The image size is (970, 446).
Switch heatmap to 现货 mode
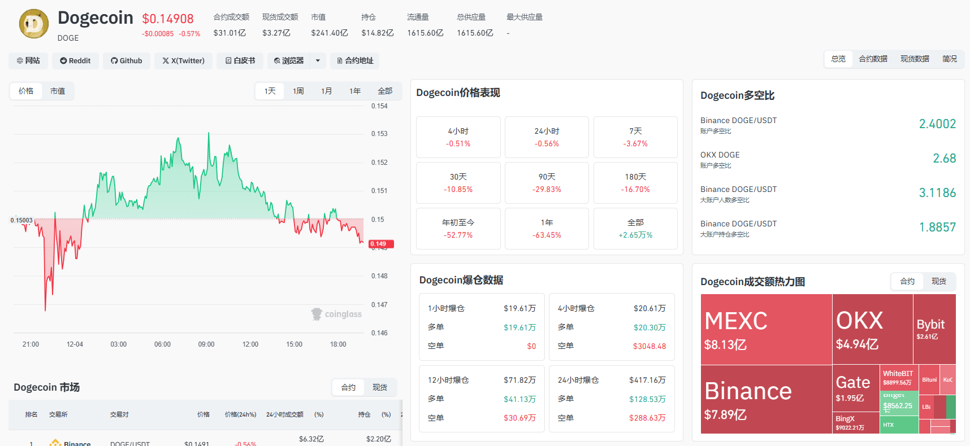939,281
